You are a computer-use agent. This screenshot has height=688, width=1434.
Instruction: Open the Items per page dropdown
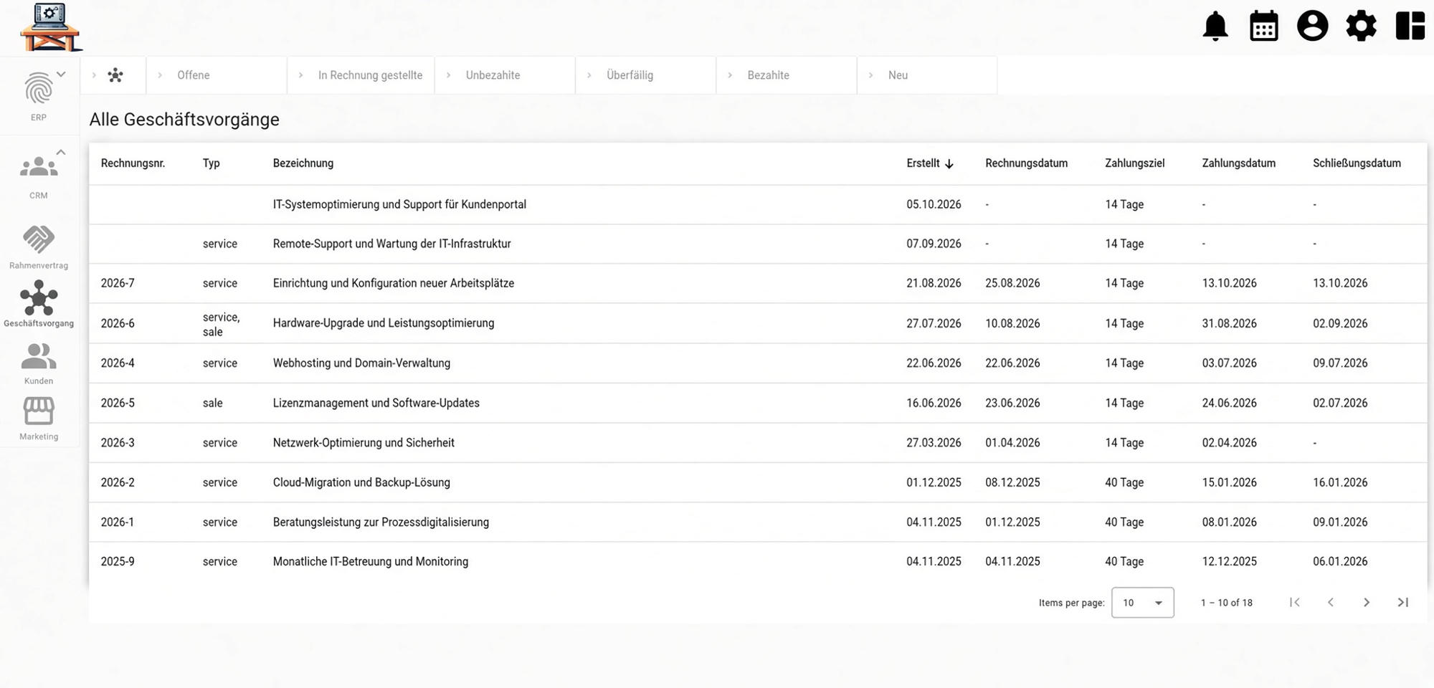[1143, 603]
